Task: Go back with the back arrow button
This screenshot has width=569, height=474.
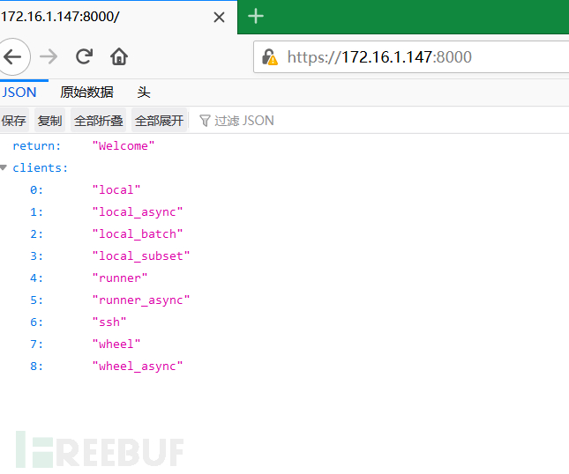Action: coord(13,57)
